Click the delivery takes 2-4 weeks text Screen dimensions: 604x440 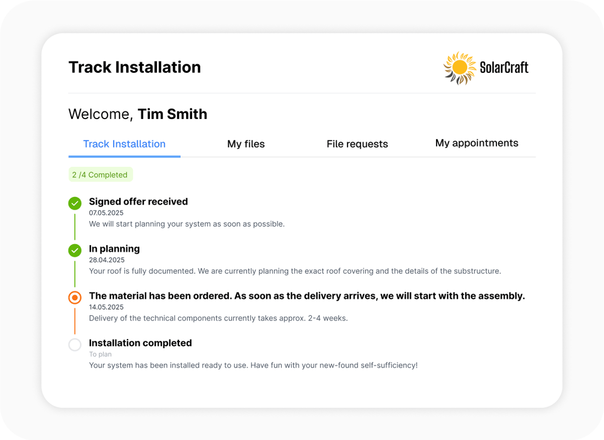(219, 318)
